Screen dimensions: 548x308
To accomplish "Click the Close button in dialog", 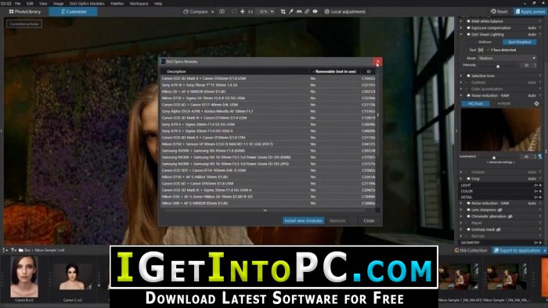I will click(369, 220).
